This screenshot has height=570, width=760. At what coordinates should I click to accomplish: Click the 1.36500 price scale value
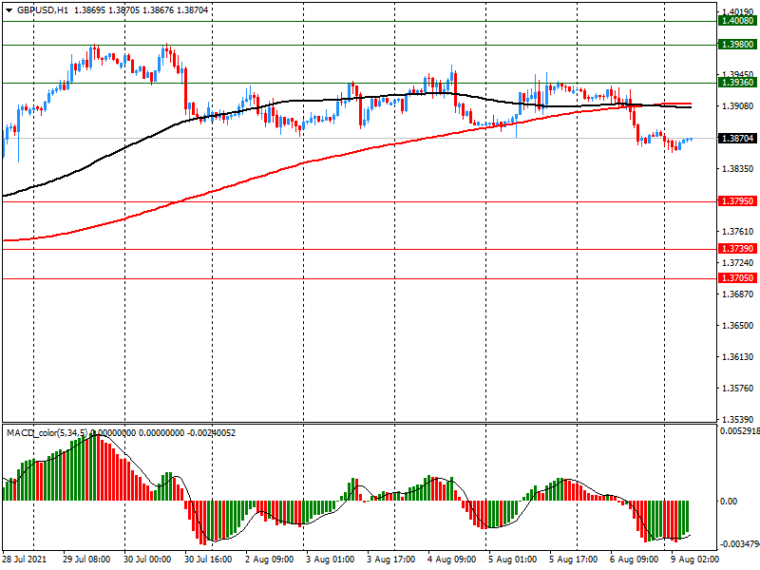pos(738,326)
